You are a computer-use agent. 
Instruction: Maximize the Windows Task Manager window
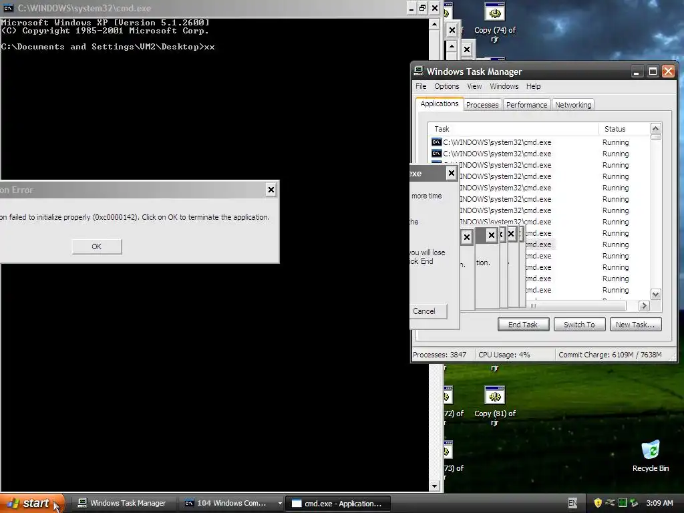tap(653, 71)
